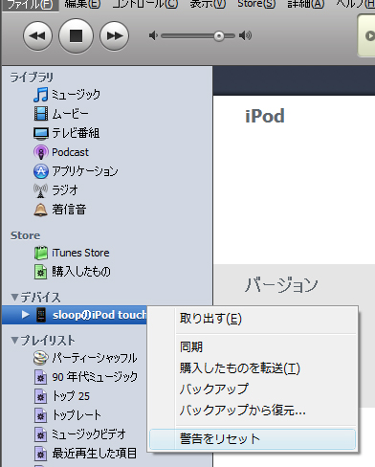Screen dimensions: 375x467
Task: Select the 着信音 bell icon
Action: (x=41, y=210)
